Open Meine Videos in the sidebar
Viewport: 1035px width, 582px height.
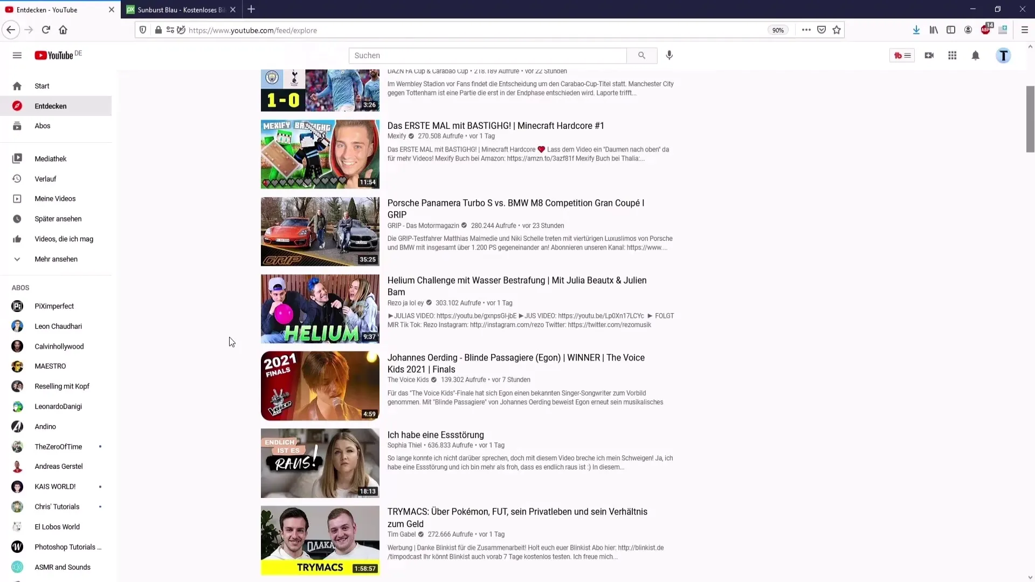(x=56, y=199)
